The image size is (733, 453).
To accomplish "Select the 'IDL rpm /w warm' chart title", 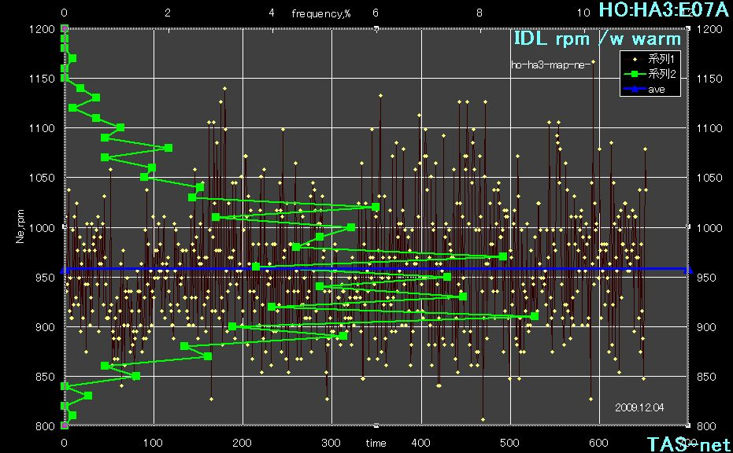I will coord(598,39).
